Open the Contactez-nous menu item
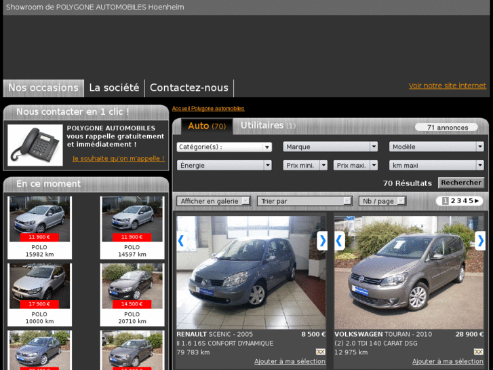This screenshot has height=370, width=493. [x=189, y=88]
